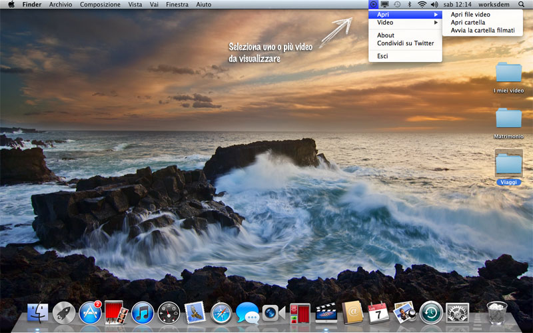
Task: Open the Dashboard gauge icon
Action: point(169,312)
